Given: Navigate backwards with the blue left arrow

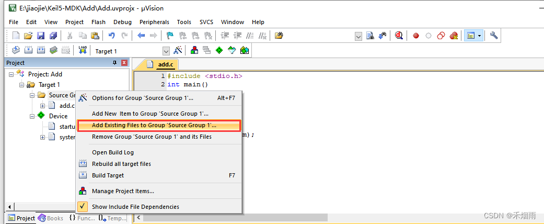Looking at the screenshot, I should (141, 36).
